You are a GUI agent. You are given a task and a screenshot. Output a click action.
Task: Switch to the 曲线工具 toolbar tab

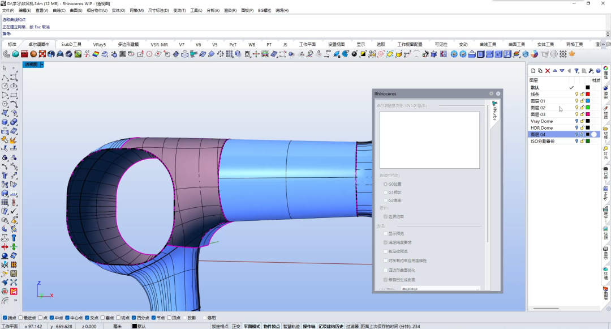488,44
